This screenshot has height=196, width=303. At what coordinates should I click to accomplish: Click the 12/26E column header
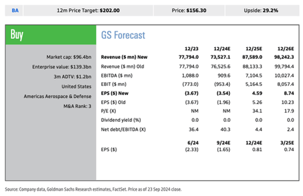(286, 49)
